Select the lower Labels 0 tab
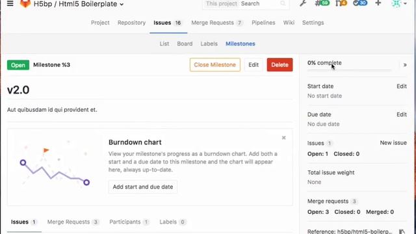 [x=172, y=222]
